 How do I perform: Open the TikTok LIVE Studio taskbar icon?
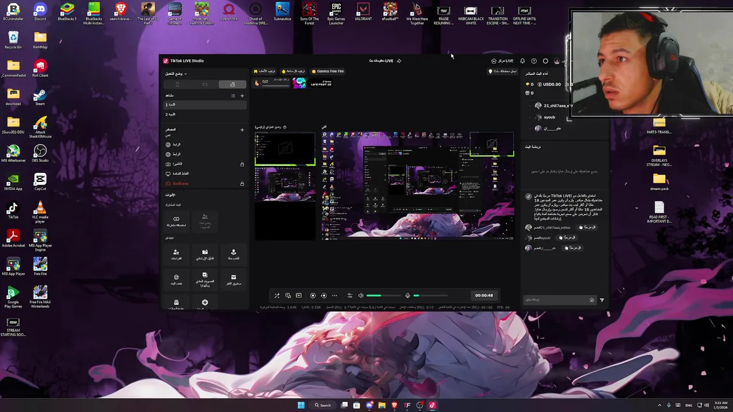pos(432,405)
